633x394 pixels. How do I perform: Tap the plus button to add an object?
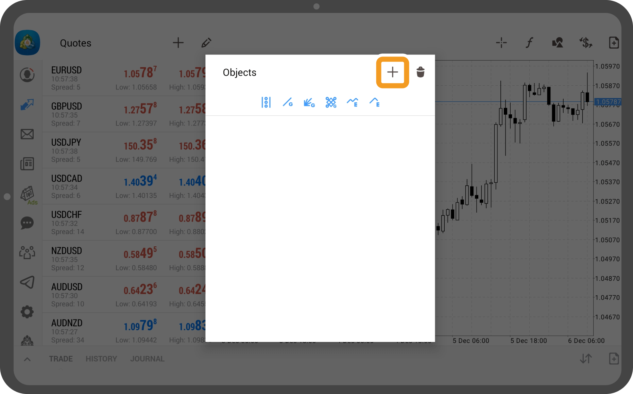[x=392, y=72]
